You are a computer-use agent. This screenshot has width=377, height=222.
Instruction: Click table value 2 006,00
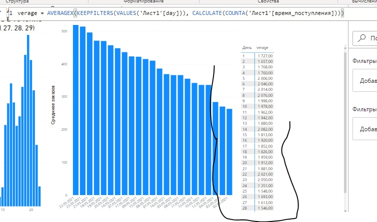[265, 78]
